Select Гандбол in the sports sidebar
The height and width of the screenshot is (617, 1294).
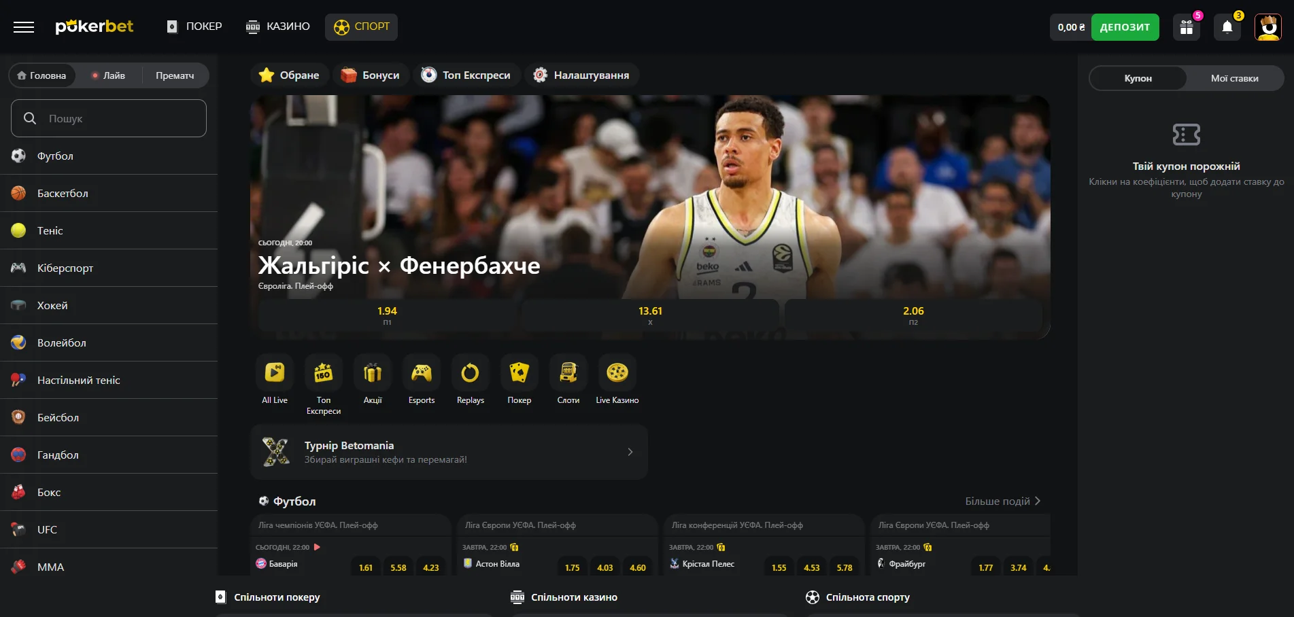point(109,455)
